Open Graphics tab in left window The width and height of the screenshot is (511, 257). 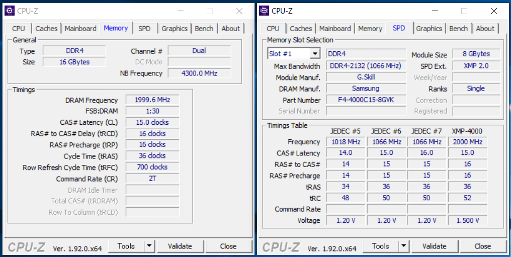[x=175, y=29]
